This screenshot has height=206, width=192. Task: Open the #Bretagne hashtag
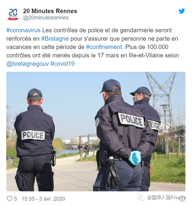pyautogui.click(x=55, y=39)
